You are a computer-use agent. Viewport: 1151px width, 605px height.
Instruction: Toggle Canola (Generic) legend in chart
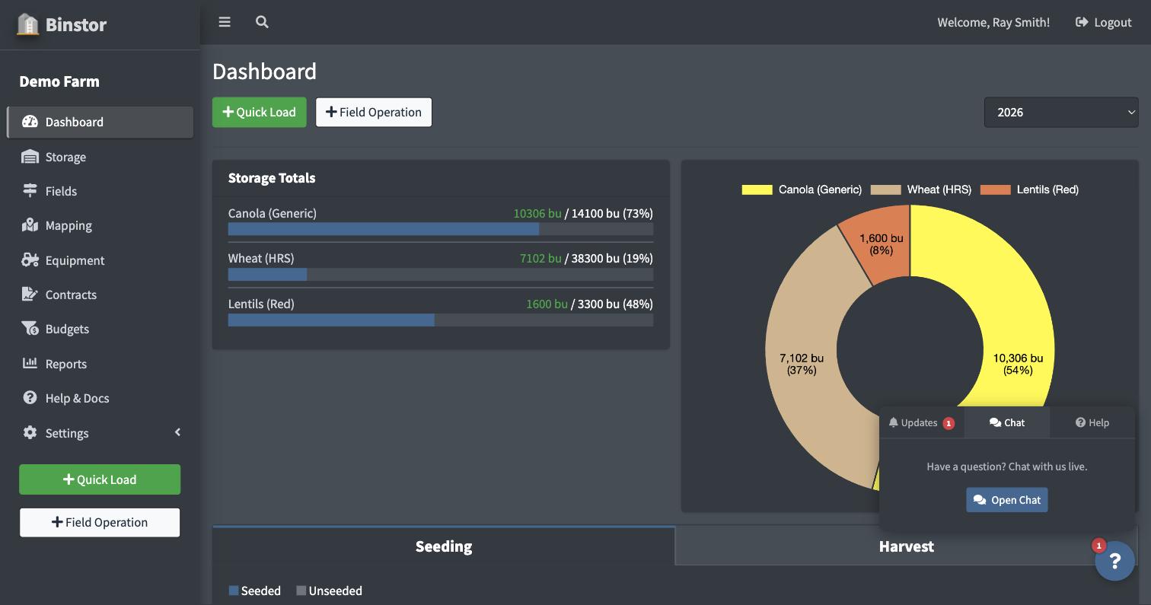click(802, 189)
